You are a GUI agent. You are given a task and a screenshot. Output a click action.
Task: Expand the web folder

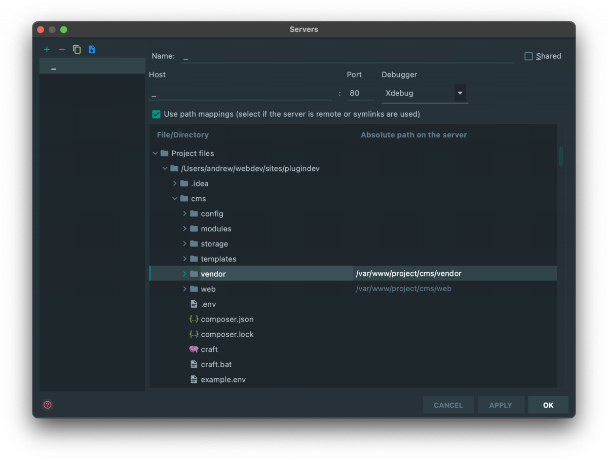tap(184, 289)
